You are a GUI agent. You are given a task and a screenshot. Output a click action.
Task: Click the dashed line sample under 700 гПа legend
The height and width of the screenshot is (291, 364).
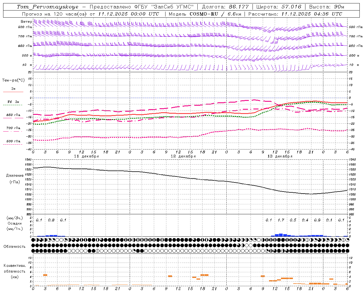[x=13, y=131]
